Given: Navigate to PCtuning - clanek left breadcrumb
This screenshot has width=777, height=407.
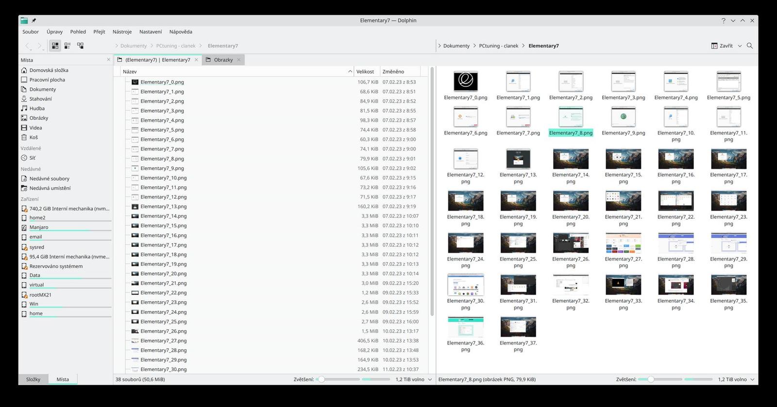Looking at the screenshot, I should (176, 46).
